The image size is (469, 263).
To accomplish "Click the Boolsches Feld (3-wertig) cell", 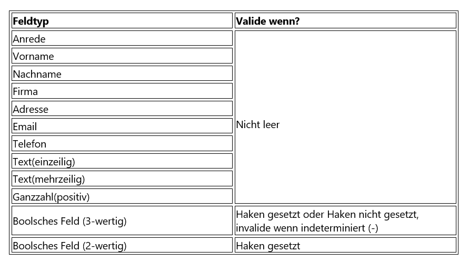I will pos(122,221).
